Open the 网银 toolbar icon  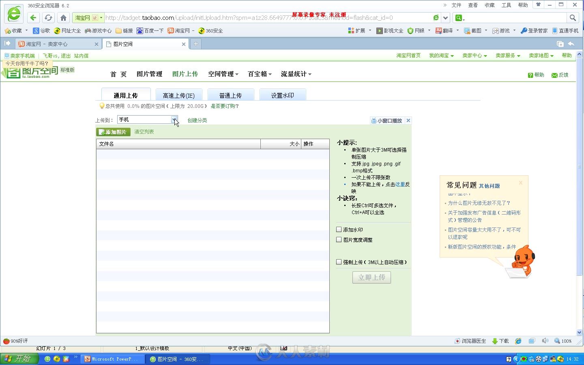[416, 31]
